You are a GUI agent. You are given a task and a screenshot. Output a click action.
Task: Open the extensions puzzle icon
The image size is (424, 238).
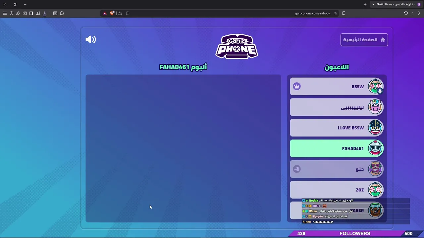click(62, 13)
